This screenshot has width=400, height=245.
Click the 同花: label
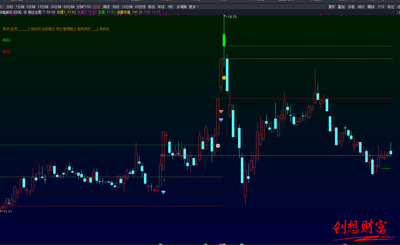(x=7, y=40)
